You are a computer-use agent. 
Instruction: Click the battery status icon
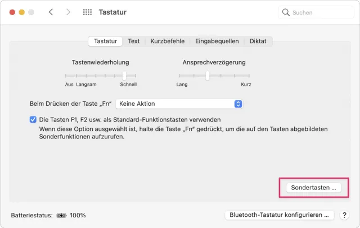click(x=61, y=215)
